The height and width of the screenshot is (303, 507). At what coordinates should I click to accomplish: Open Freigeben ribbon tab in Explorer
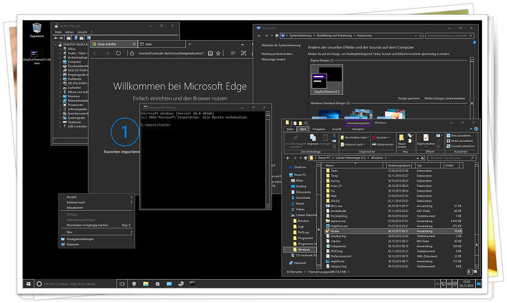coord(319,129)
